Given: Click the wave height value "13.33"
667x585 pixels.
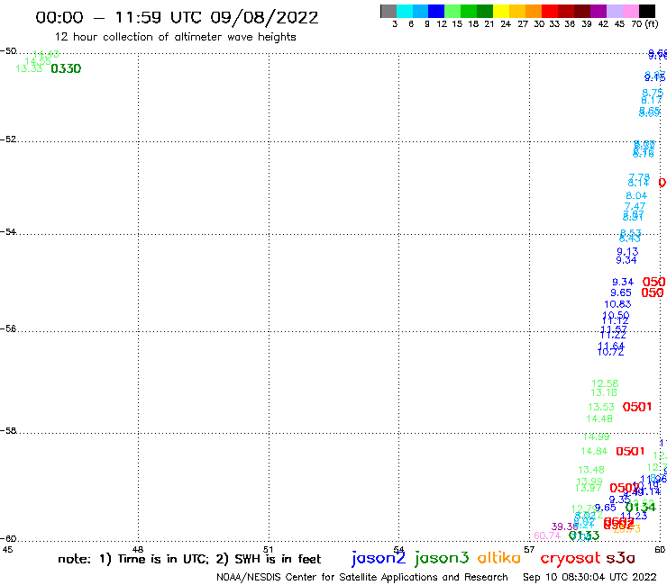Looking at the screenshot, I should (x=29, y=68).
